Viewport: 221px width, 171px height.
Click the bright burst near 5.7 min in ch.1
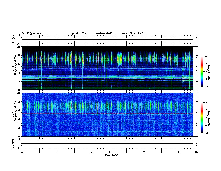(x=121, y=59)
